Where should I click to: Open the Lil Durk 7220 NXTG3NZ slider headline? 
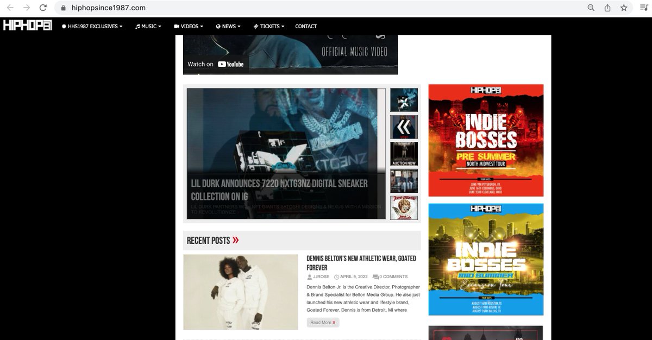(279, 190)
